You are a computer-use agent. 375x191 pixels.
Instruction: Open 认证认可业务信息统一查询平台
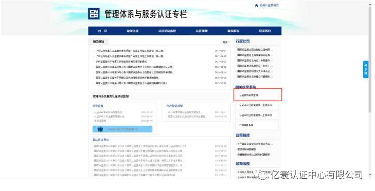click(257, 105)
